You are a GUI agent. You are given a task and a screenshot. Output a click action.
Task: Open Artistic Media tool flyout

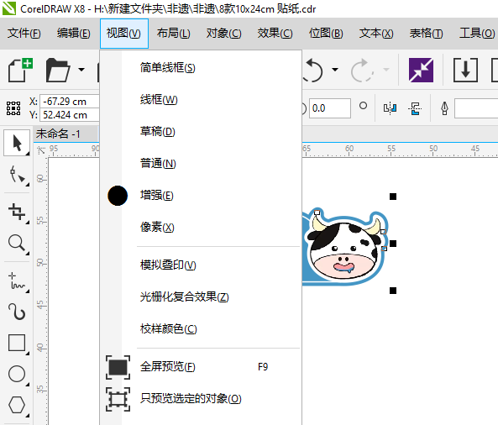17,312
